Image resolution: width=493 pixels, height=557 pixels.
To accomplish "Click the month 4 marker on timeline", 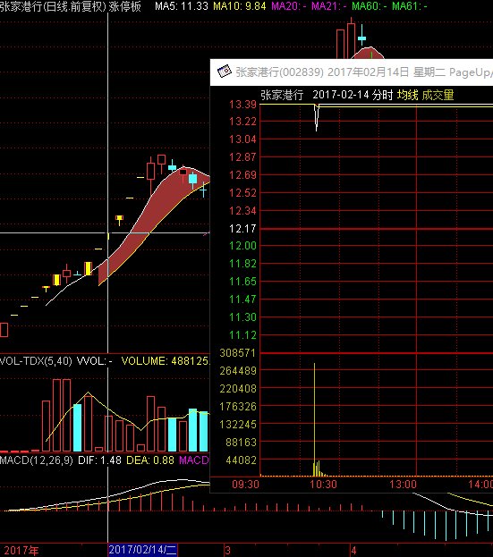I will point(353,551).
